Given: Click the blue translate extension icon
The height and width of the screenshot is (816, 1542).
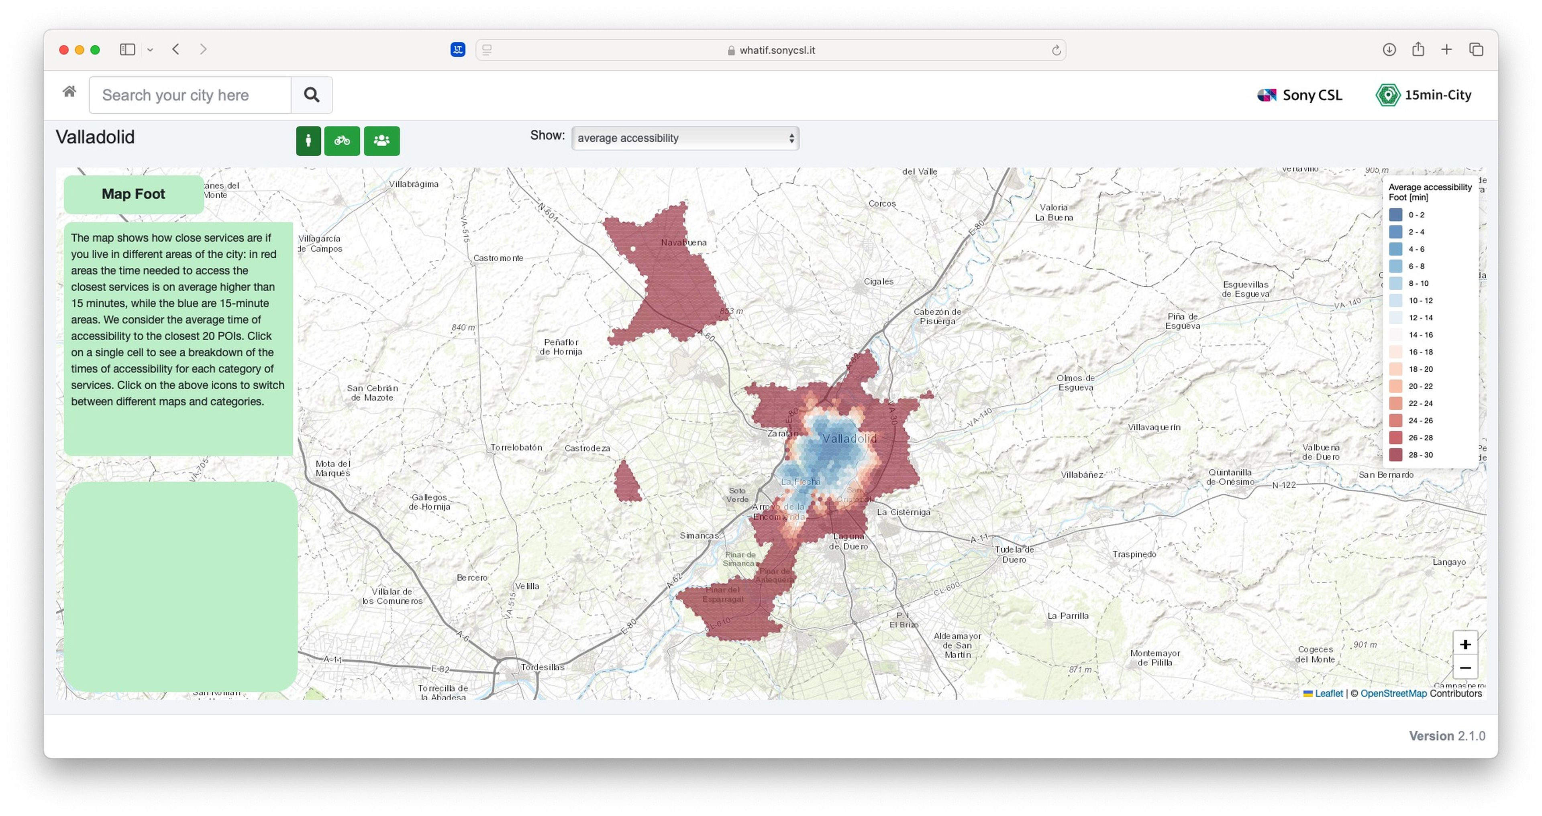Looking at the screenshot, I should [458, 50].
